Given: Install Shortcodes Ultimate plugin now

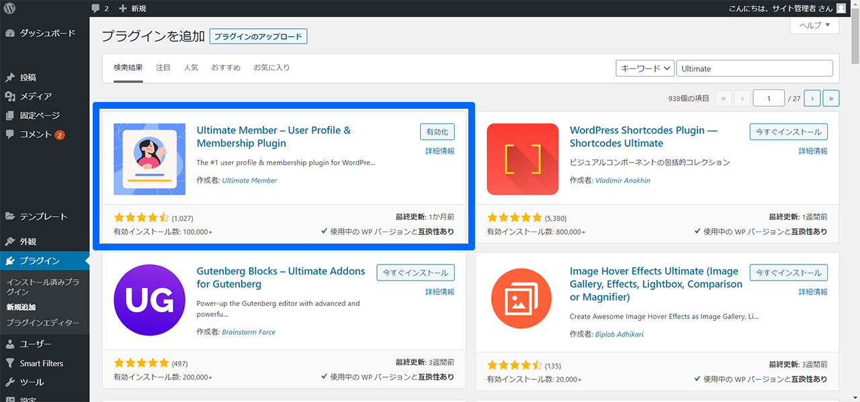Looking at the screenshot, I should click(789, 132).
